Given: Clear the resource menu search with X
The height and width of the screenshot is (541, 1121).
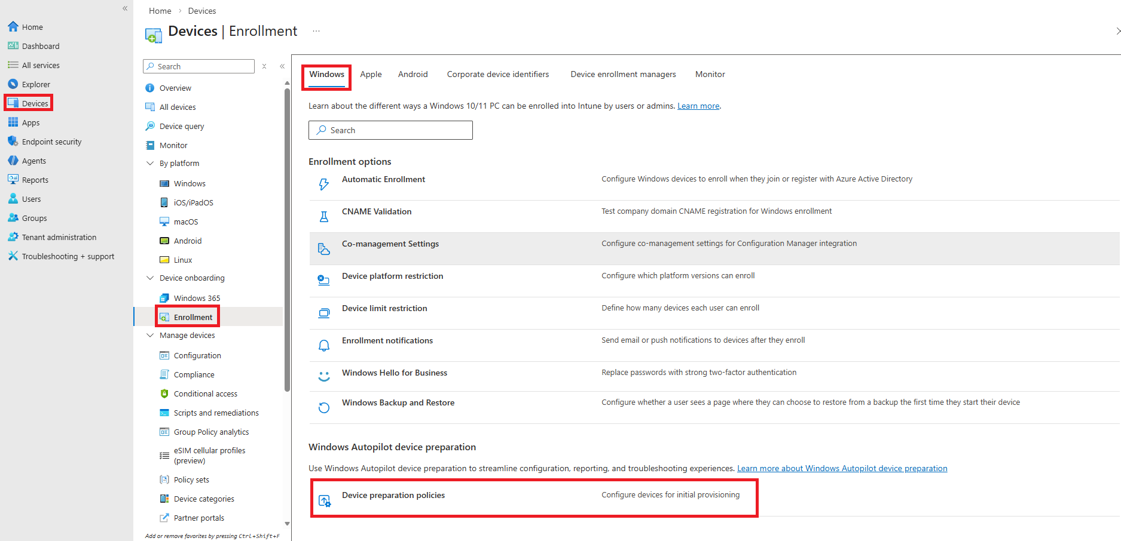Looking at the screenshot, I should click(x=264, y=66).
